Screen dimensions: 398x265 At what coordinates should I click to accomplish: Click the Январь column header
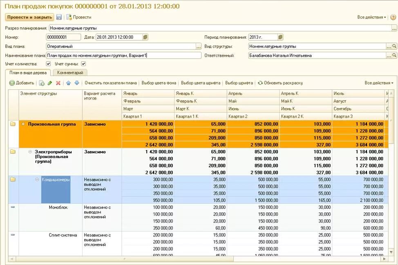pyautogui.click(x=148, y=94)
